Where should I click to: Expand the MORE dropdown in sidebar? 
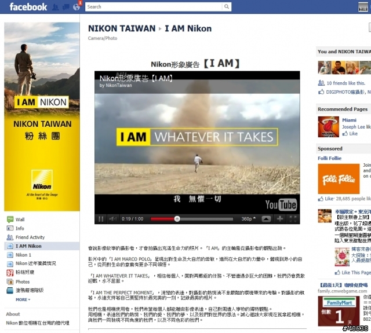[23, 299]
